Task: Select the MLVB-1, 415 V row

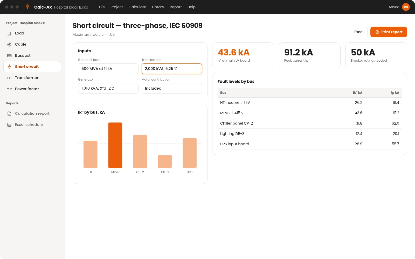Action: 310,113
